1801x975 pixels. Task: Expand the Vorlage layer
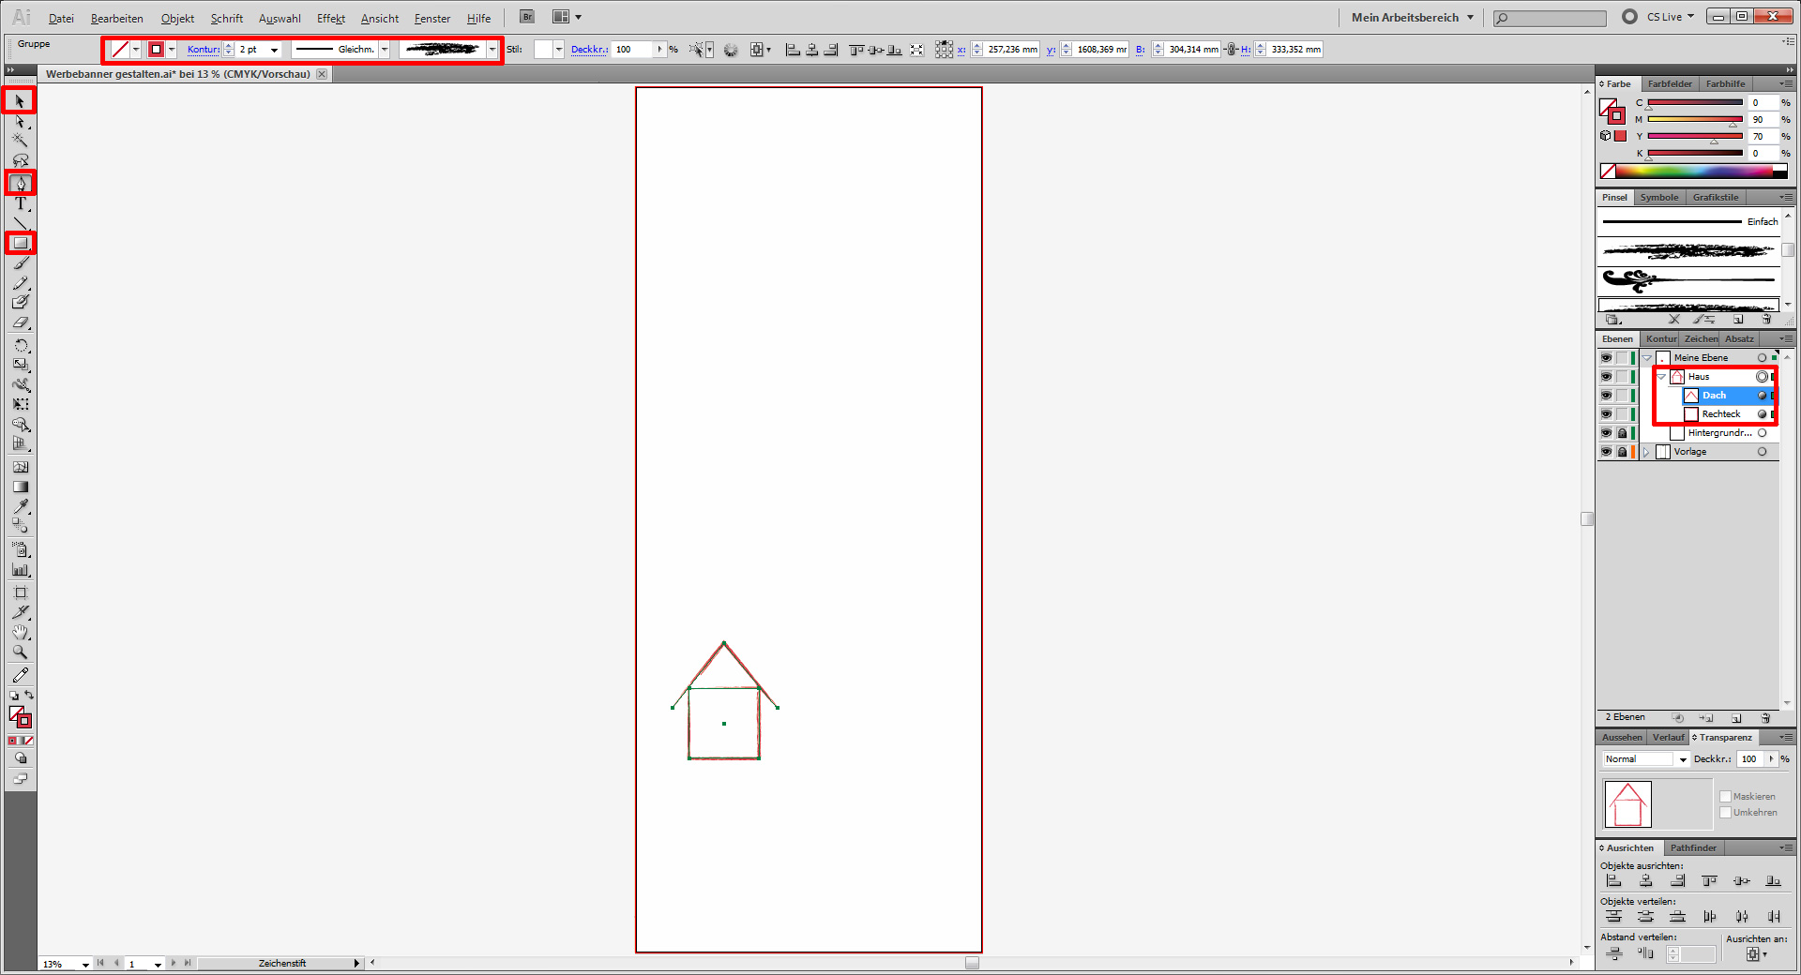pyautogui.click(x=1646, y=452)
